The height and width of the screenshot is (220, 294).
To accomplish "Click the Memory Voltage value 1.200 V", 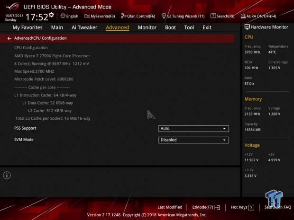I will (x=274, y=114).
